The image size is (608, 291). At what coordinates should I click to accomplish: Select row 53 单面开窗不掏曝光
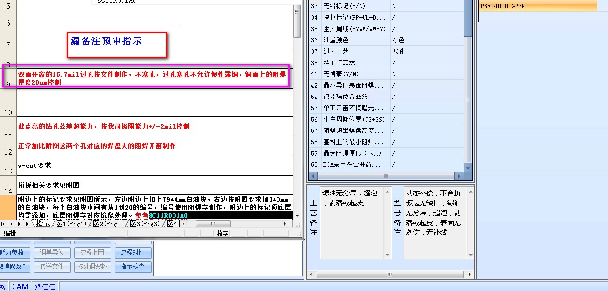pos(387,108)
